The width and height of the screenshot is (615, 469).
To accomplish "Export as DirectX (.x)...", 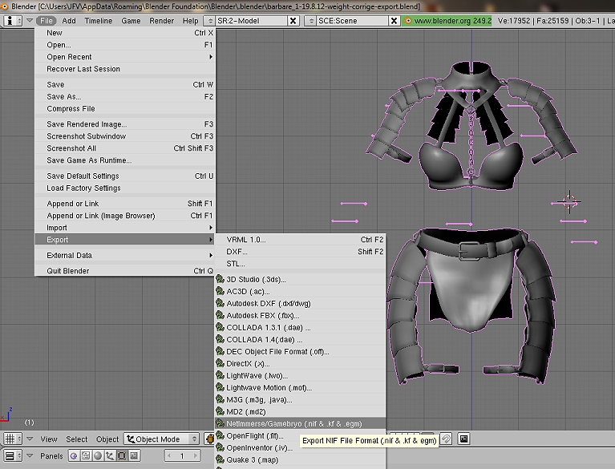I will [x=300, y=364].
